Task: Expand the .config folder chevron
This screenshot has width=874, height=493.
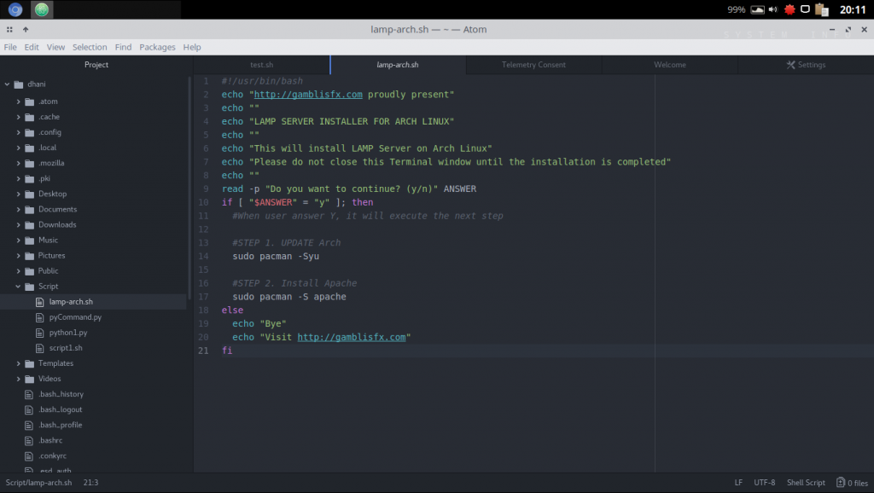Action: coord(18,132)
